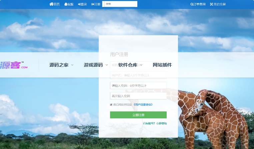
Task: Focus the 再次输入密码 confirm field
Action: (138, 96)
